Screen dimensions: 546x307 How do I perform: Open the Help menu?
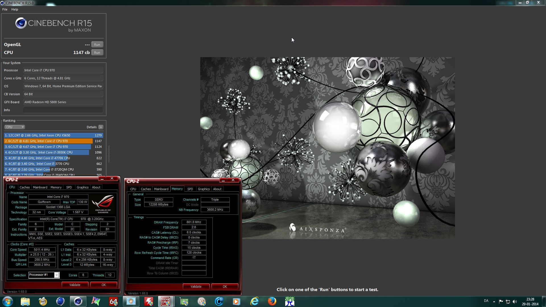15,9
